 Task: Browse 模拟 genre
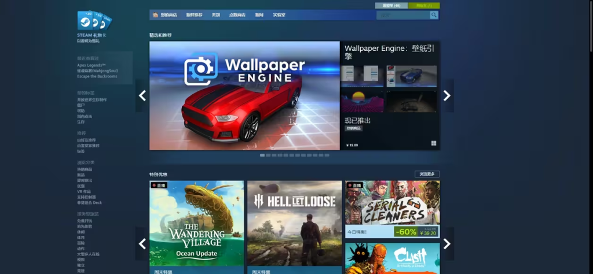[x=80, y=260]
